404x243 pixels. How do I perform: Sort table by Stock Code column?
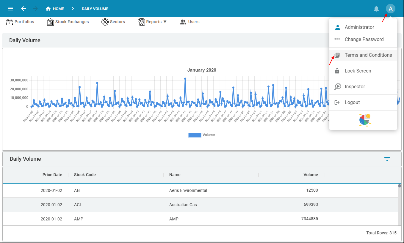(85, 175)
